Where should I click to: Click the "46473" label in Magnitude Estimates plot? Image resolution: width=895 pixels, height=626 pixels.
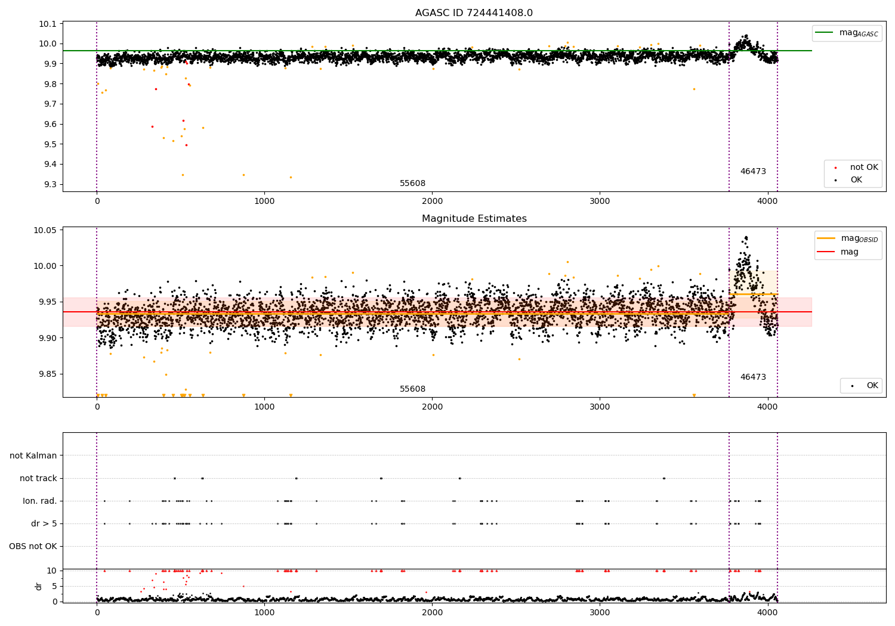point(753,377)
